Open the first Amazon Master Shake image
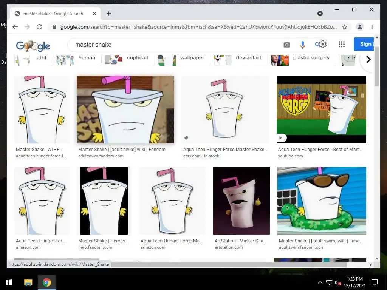 click(42, 201)
